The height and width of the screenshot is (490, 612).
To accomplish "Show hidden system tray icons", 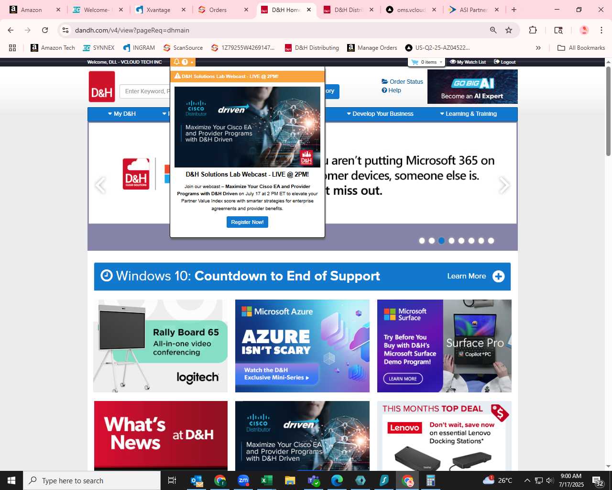I will [527, 480].
